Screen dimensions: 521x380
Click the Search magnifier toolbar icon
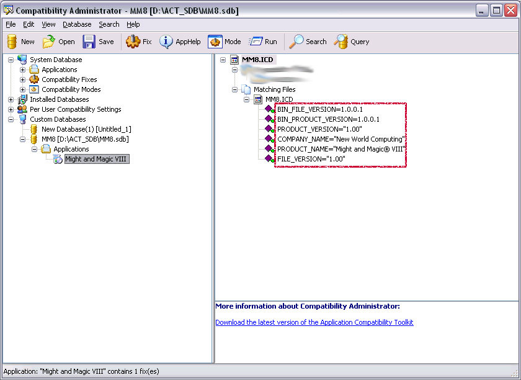[296, 42]
